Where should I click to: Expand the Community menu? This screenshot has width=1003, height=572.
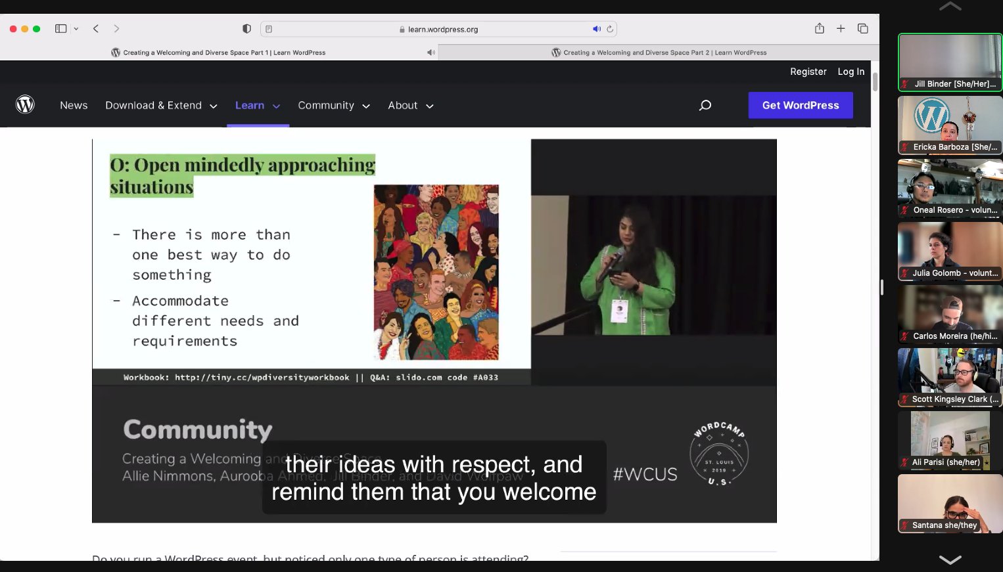pos(334,105)
